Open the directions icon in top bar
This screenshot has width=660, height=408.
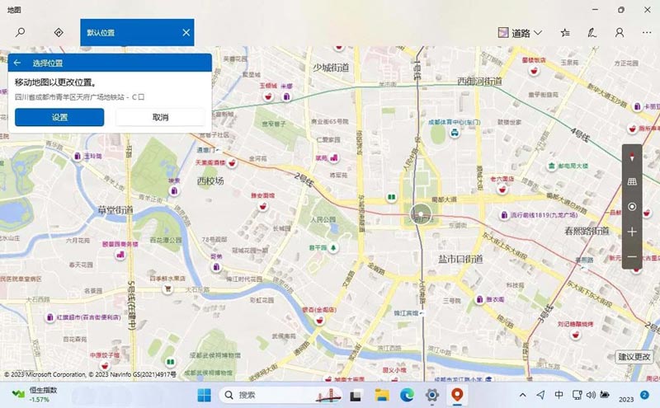tap(59, 33)
